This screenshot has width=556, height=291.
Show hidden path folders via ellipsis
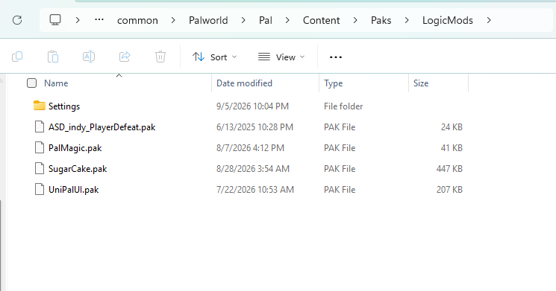pyautogui.click(x=99, y=20)
